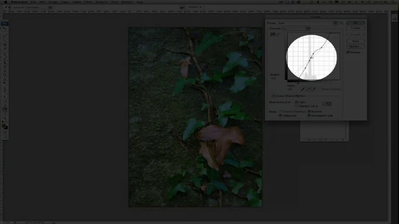
Task: Open the tool preset picker in options bar
Action: [x=7, y=7]
